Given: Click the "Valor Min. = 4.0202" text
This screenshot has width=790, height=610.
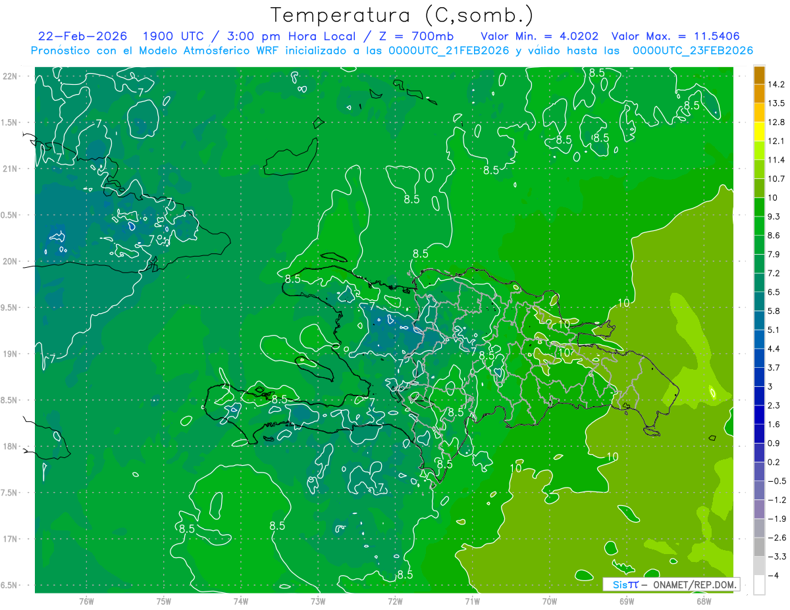Looking at the screenshot, I should click(541, 36).
